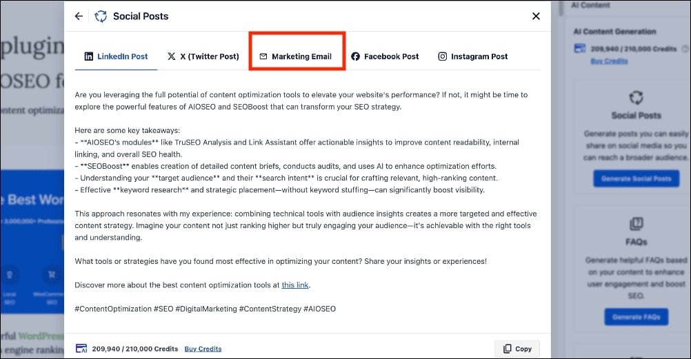691x359 pixels.
Task: Select the Instagram Post tab
Action: click(x=479, y=57)
